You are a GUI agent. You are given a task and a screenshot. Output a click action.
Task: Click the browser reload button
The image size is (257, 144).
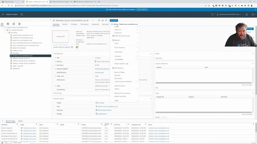coord(8,6)
